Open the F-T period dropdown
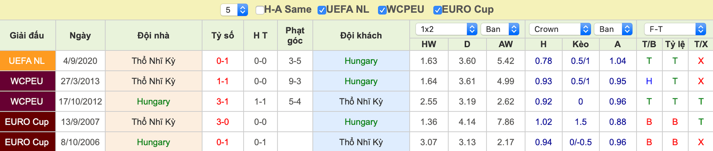The width and height of the screenshot is (713, 151). click(675, 29)
